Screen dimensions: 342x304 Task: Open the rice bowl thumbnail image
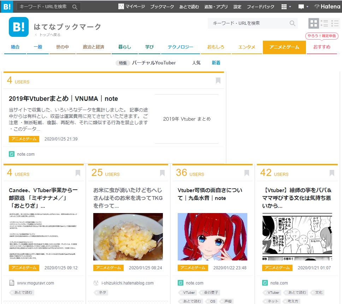(x=128, y=237)
